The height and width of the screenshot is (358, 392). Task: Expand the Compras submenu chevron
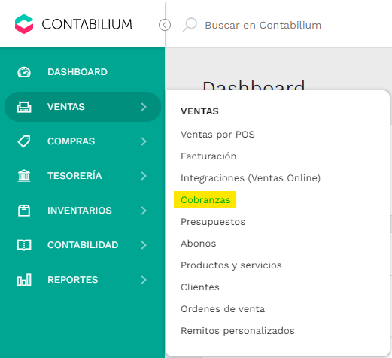coord(144,141)
